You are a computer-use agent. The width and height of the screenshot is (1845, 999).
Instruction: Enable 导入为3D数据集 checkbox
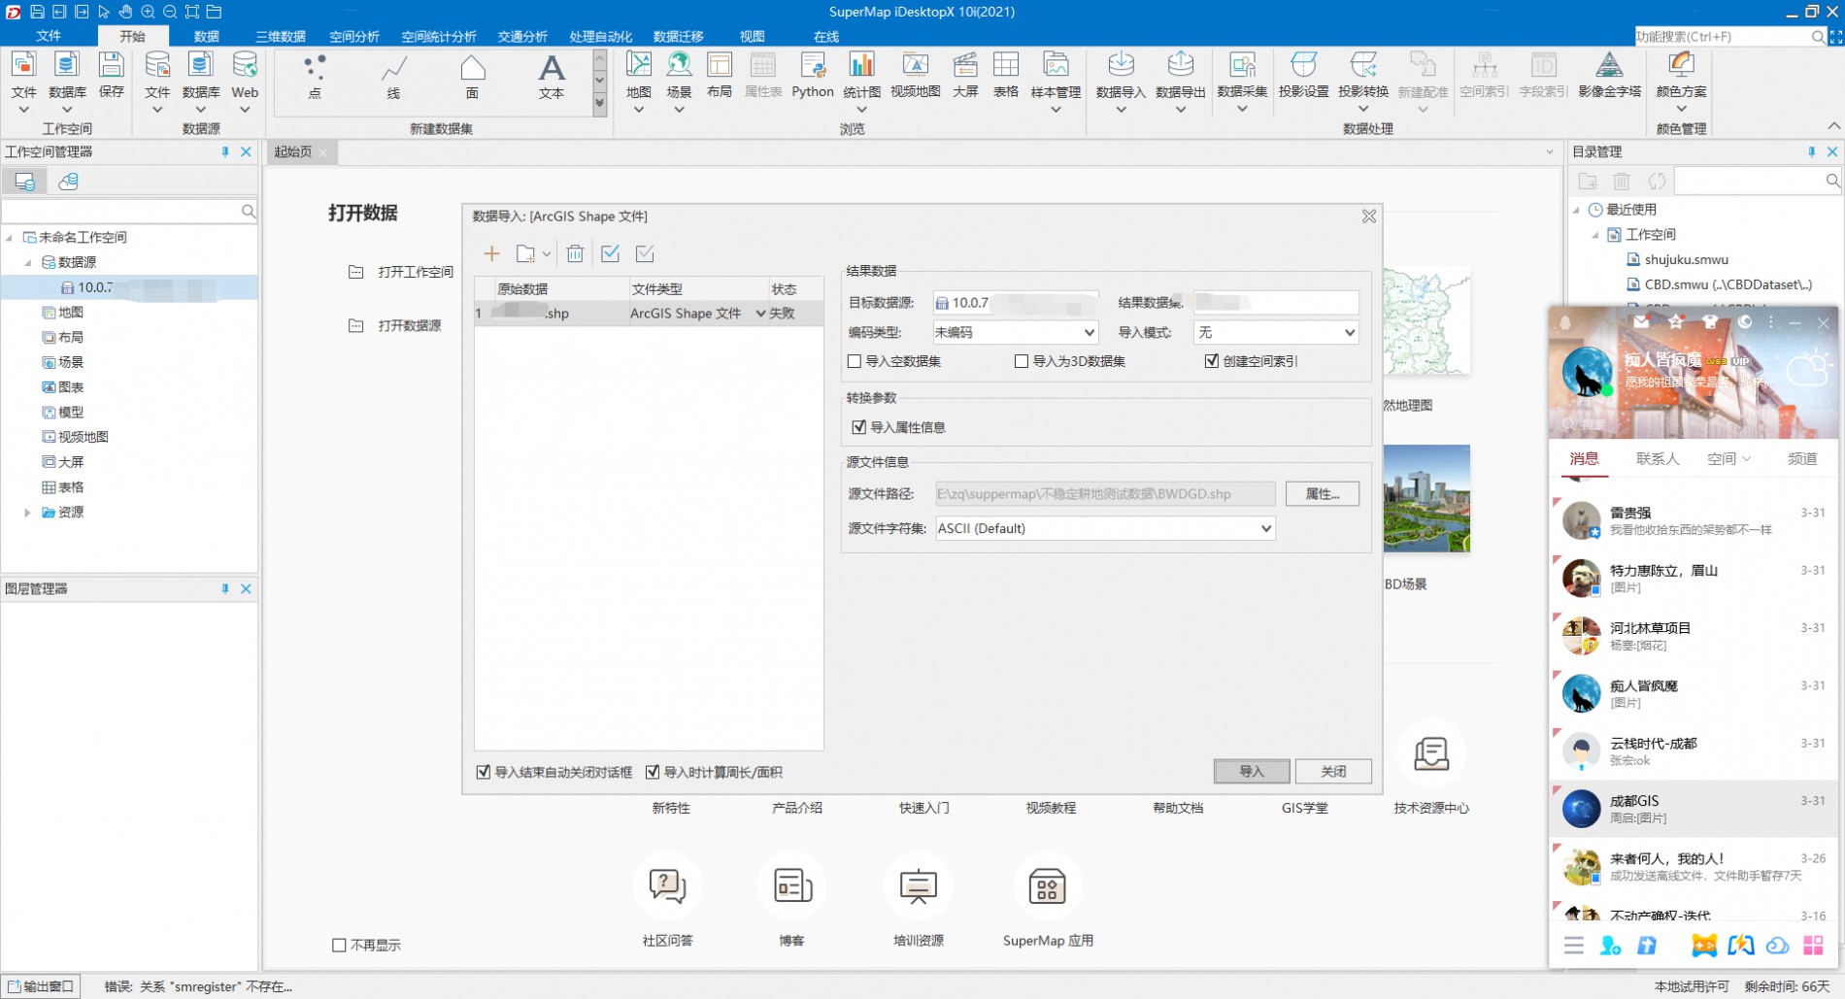pyautogui.click(x=1022, y=361)
